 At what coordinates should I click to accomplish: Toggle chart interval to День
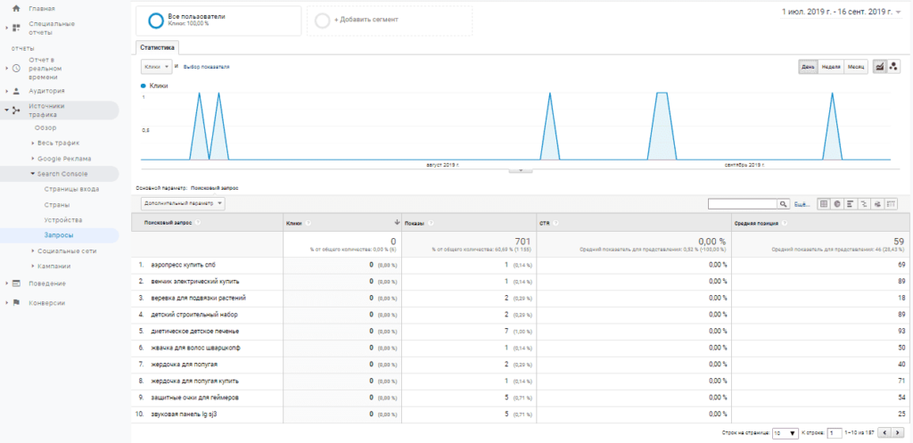click(809, 67)
